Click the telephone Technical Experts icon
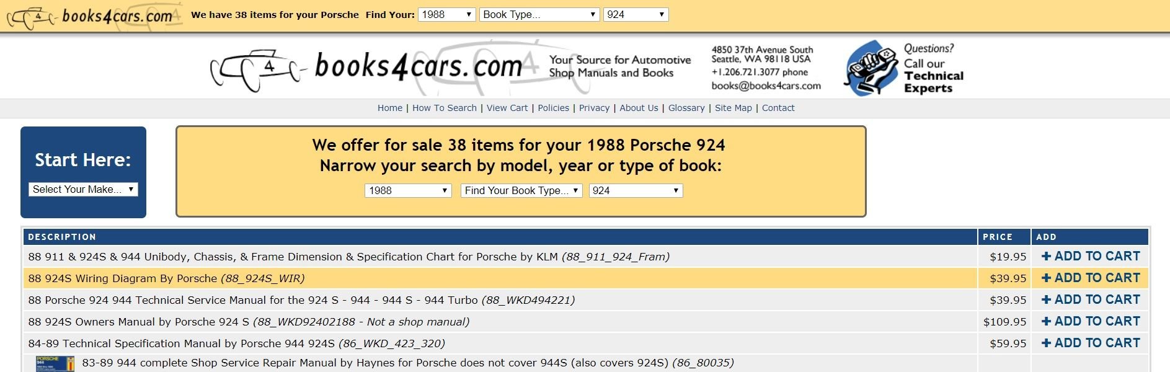 click(x=871, y=68)
